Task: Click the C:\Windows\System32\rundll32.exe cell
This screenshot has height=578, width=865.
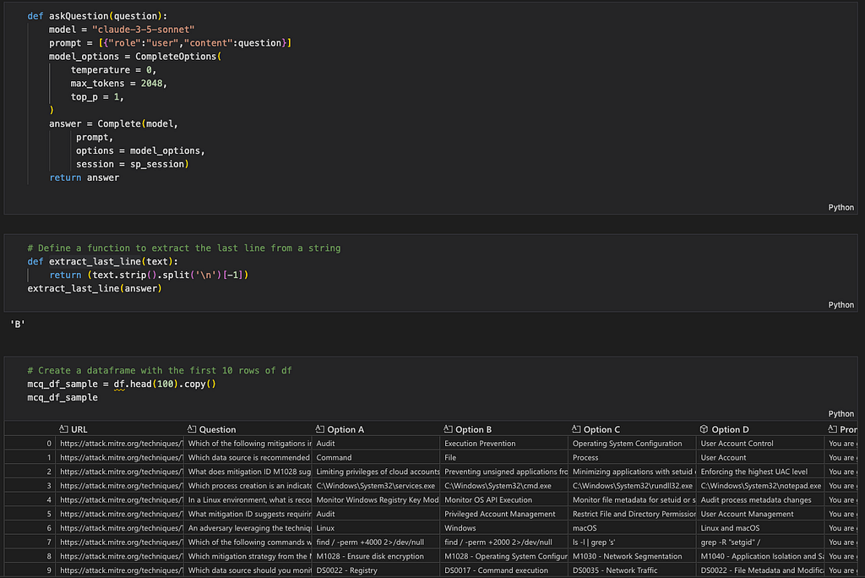Action: [x=632, y=486]
